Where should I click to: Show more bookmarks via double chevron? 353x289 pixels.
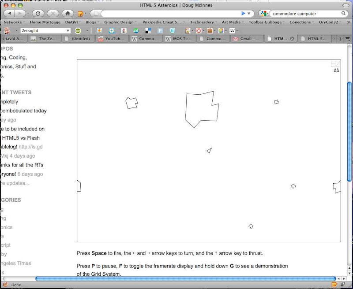coord(349,22)
